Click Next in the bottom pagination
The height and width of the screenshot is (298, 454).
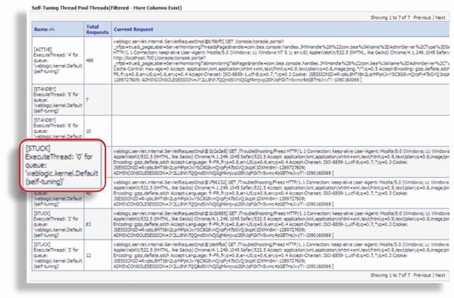click(440, 275)
